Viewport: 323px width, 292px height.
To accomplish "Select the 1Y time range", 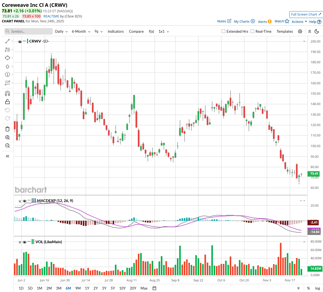I will tap(87, 288).
